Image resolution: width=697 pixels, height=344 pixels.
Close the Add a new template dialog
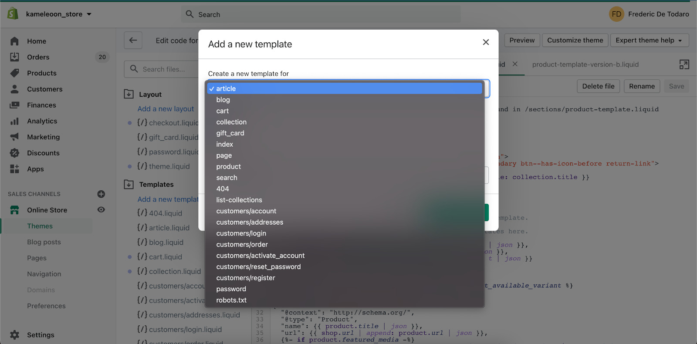click(x=486, y=42)
